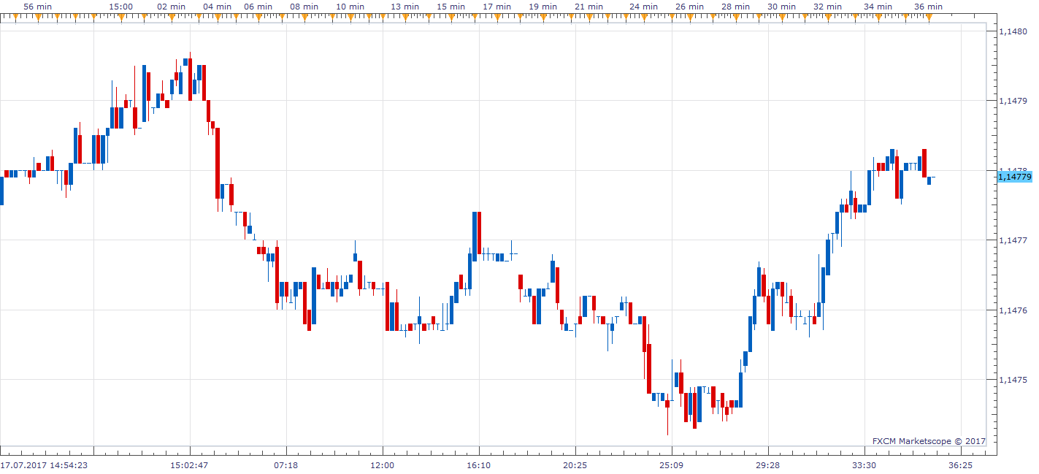The image size is (1039, 474).
Task: Click the "20:25" time axis label
Action: tap(575, 465)
